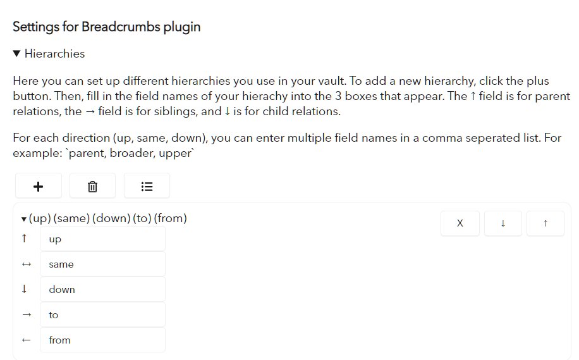Click the trash icon to delete hierarchies
This screenshot has width=579, height=360.
click(92, 186)
